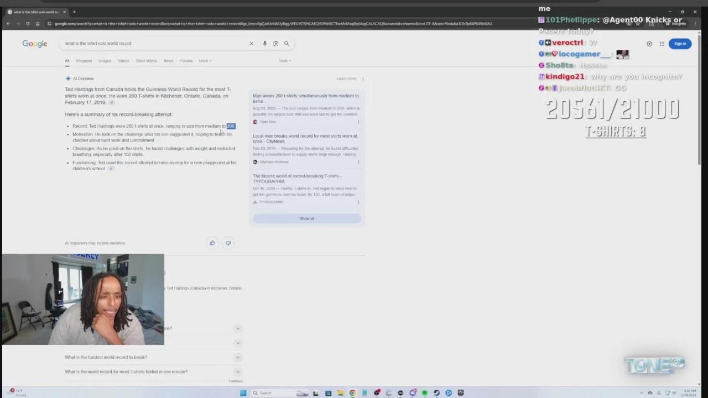Click the magnifier search submit icon
This screenshot has height=398, width=708.
[x=287, y=44]
